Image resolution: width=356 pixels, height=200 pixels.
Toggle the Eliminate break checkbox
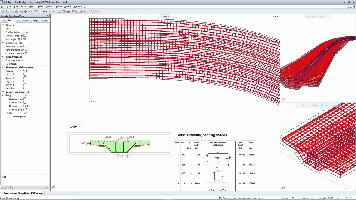pos(25,36)
